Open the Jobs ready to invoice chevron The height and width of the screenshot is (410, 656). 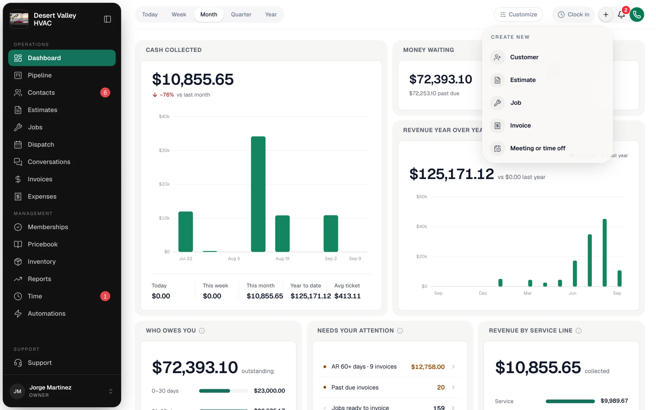(453, 408)
